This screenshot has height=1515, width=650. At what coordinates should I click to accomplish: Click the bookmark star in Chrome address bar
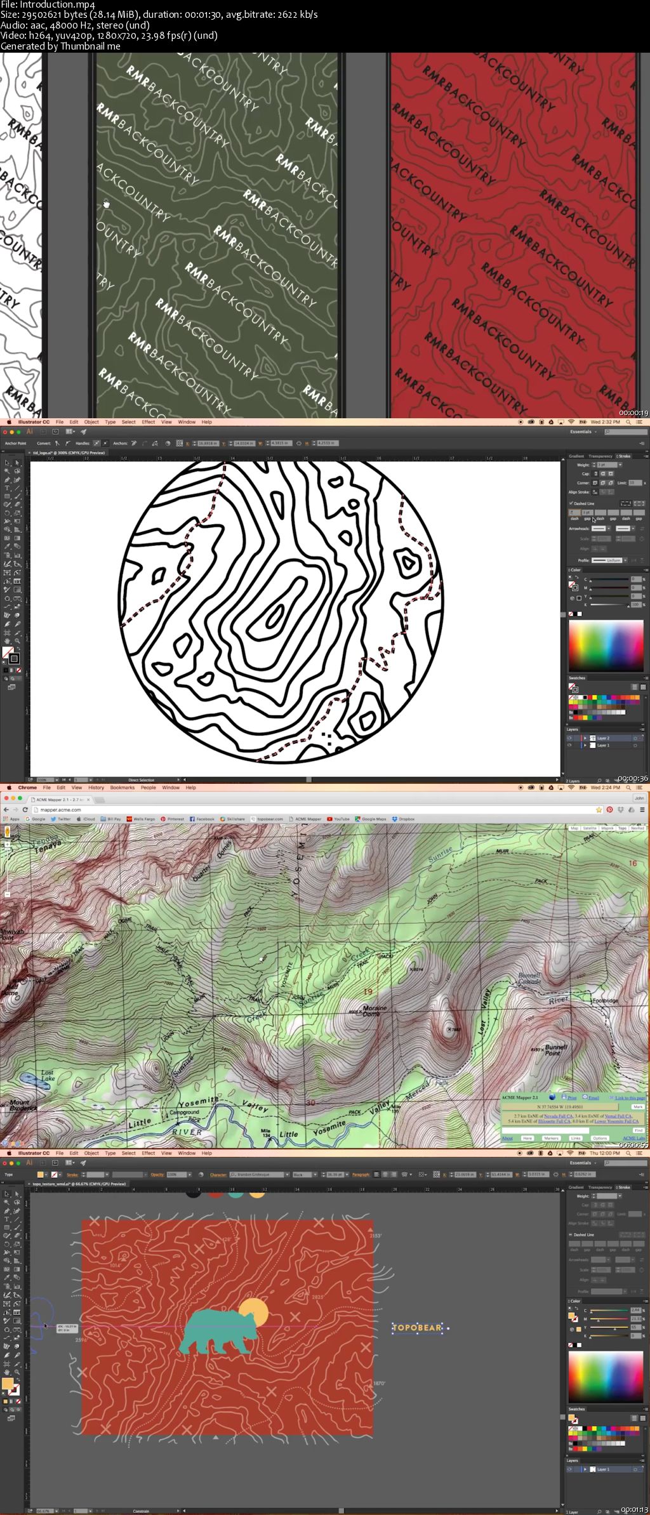pos(599,810)
